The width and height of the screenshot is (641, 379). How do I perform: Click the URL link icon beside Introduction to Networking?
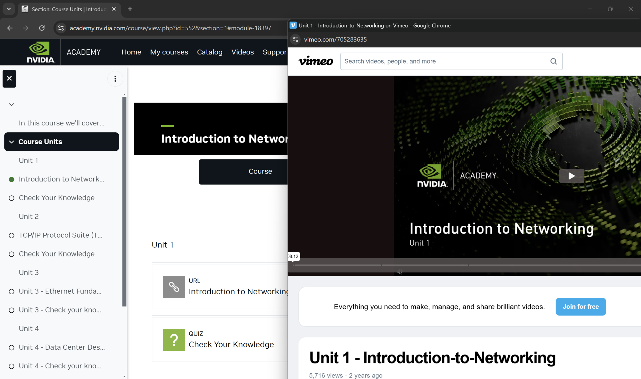point(174,286)
